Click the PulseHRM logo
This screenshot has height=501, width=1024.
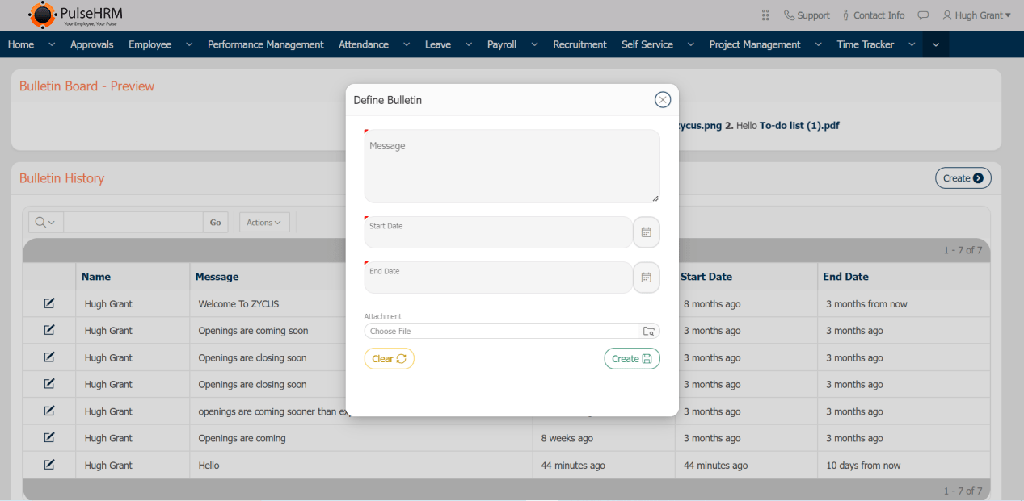73,15
